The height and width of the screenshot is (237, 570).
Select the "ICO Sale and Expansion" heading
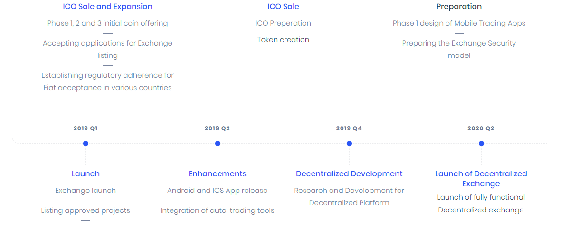[107, 7]
